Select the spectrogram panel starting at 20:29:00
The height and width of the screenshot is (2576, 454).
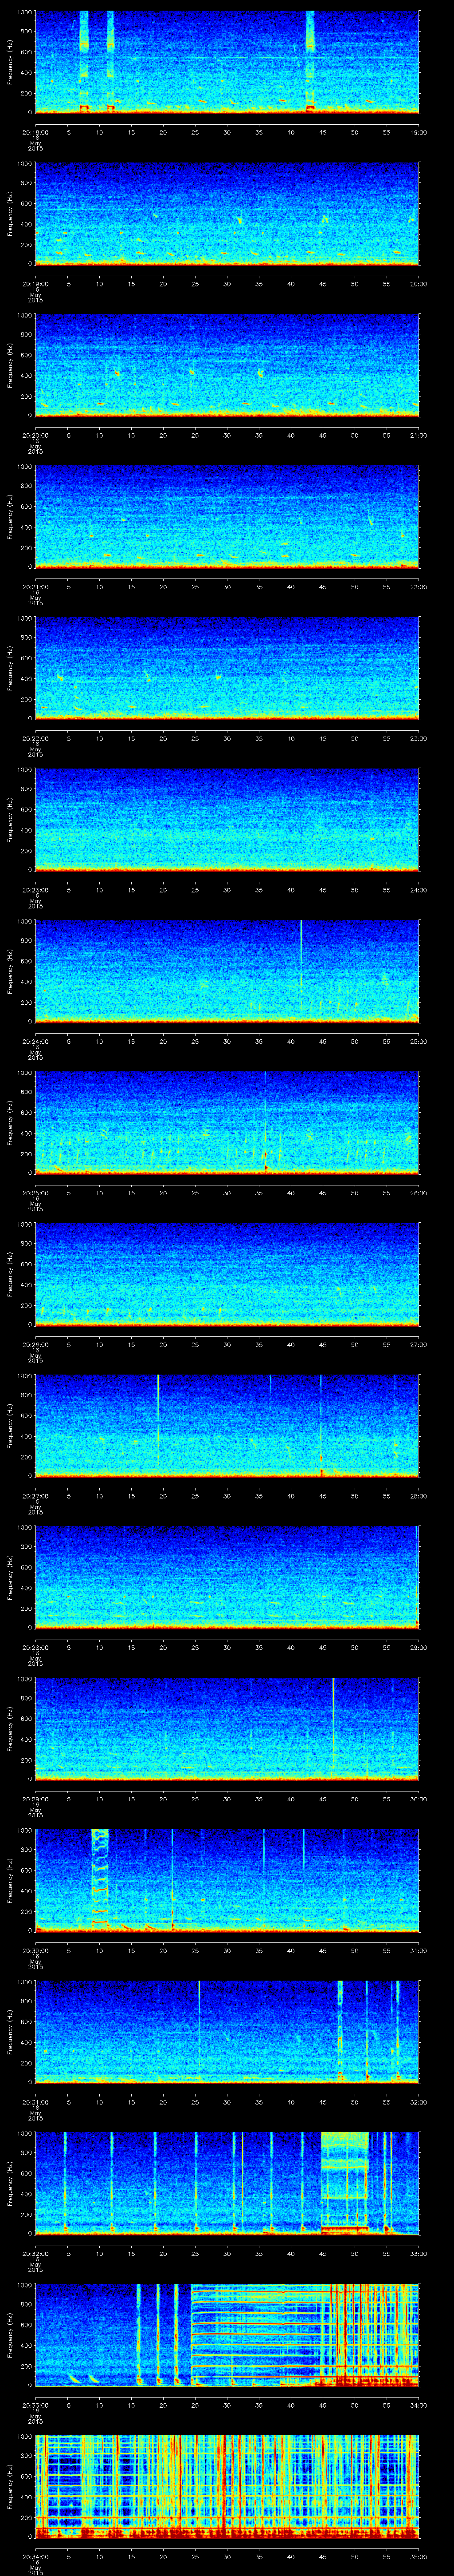point(227,1729)
